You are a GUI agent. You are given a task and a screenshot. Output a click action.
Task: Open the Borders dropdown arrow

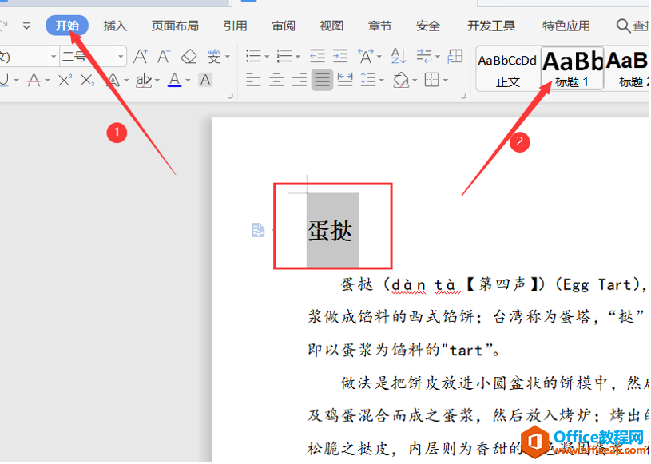[x=446, y=80]
